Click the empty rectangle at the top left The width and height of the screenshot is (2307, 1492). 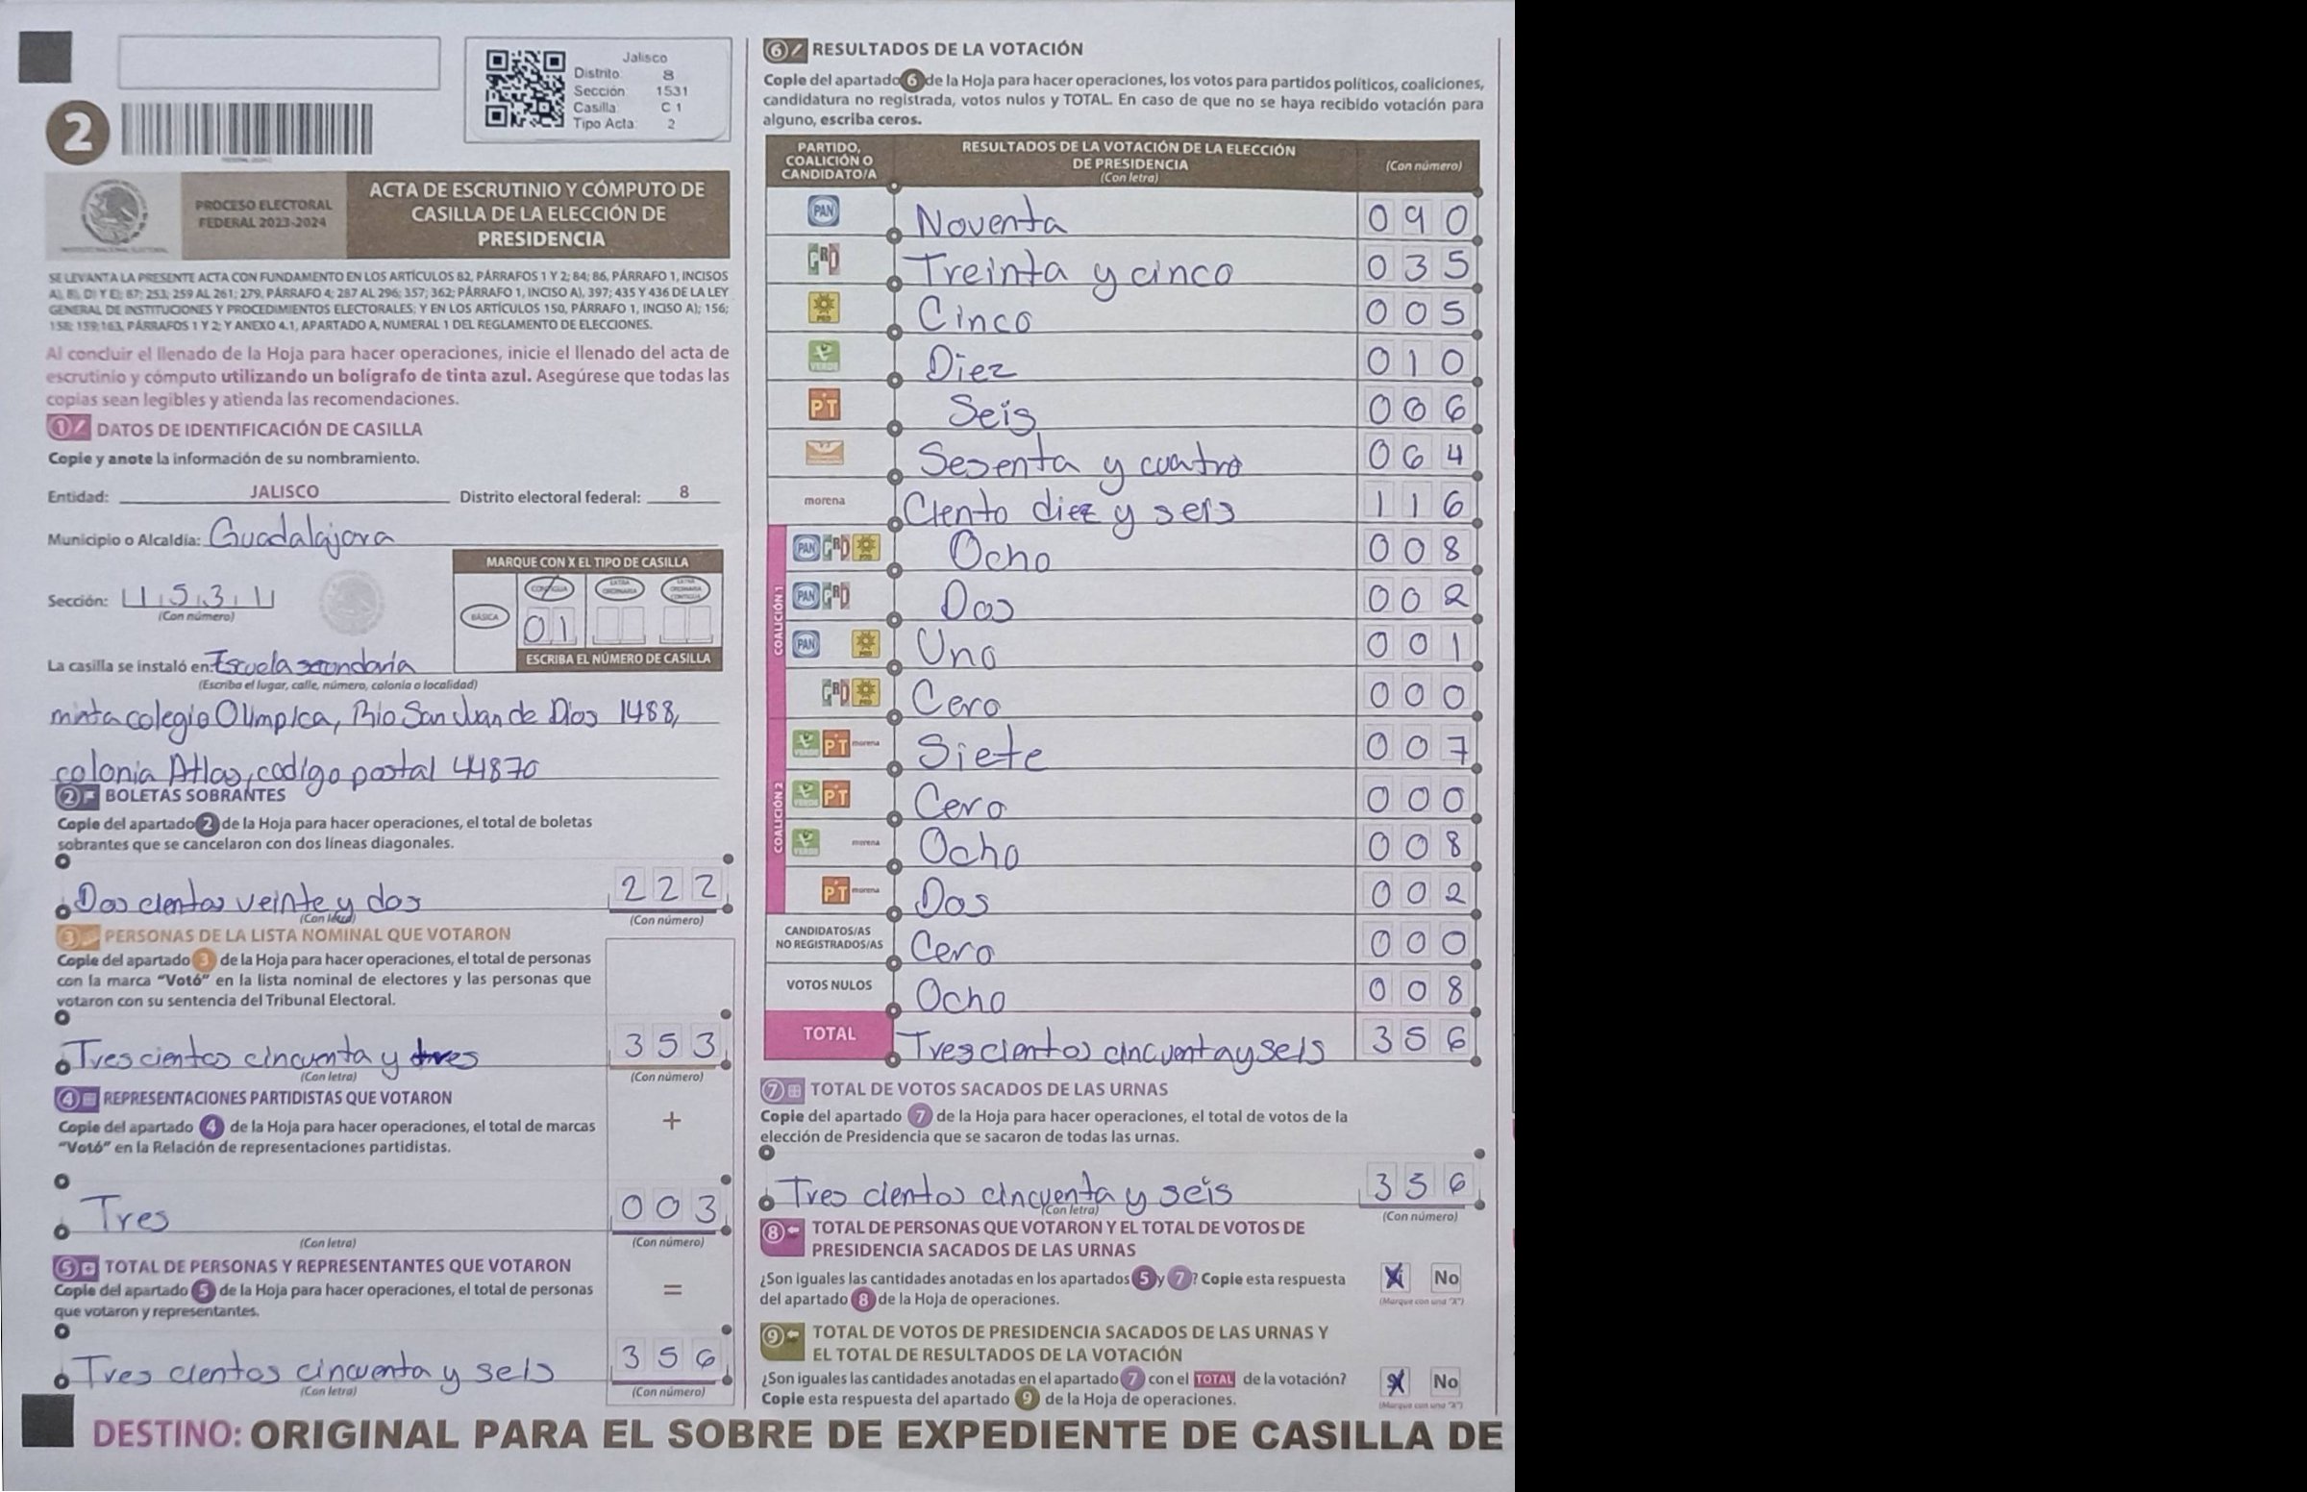click(279, 63)
